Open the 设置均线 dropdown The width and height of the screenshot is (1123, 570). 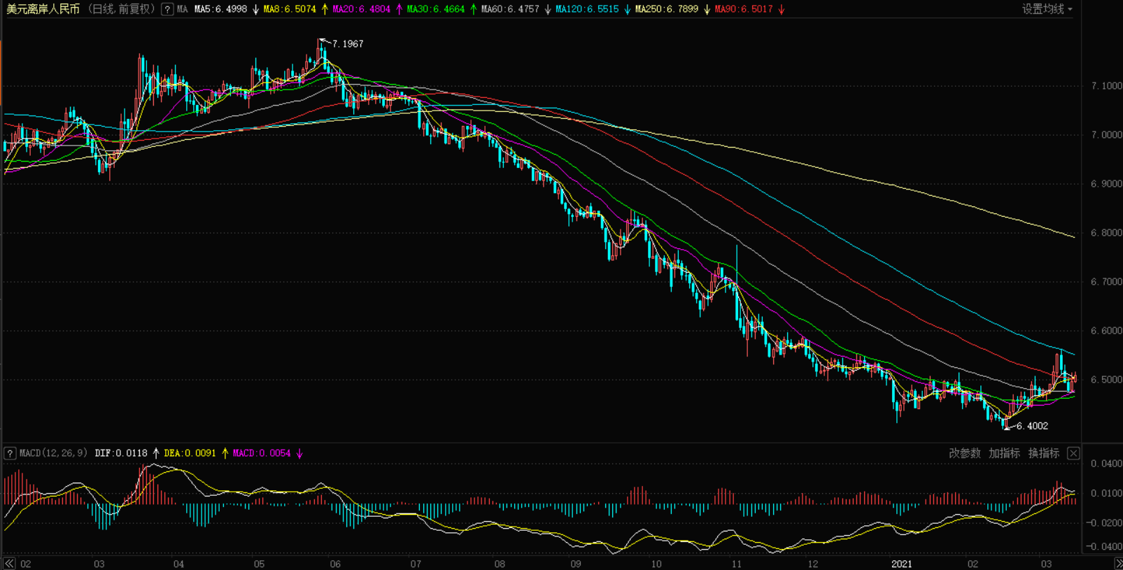pos(1047,9)
